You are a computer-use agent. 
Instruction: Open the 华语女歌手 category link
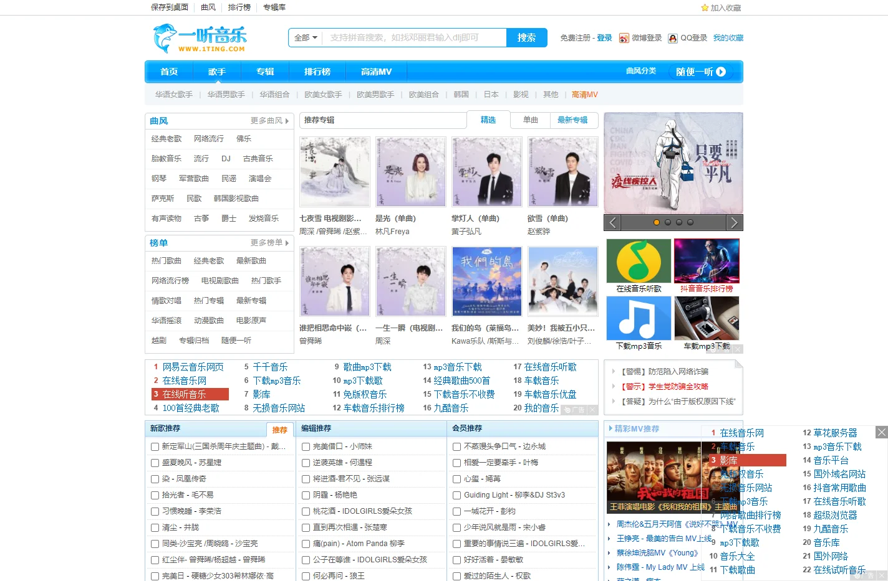coord(174,95)
